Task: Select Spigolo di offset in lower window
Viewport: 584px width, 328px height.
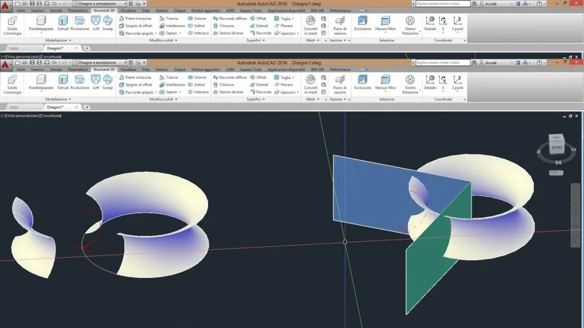Action: [135, 85]
